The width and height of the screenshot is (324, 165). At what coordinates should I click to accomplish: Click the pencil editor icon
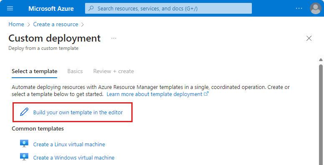[x=24, y=112]
